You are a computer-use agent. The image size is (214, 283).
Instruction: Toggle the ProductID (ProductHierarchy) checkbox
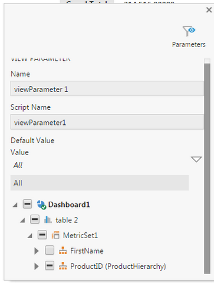(x=50, y=266)
